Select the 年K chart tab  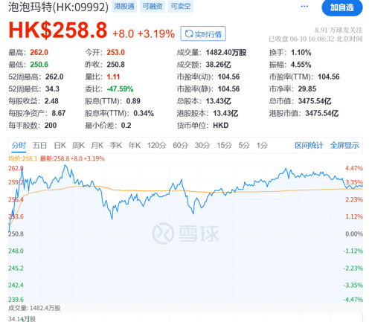click(135, 145)
